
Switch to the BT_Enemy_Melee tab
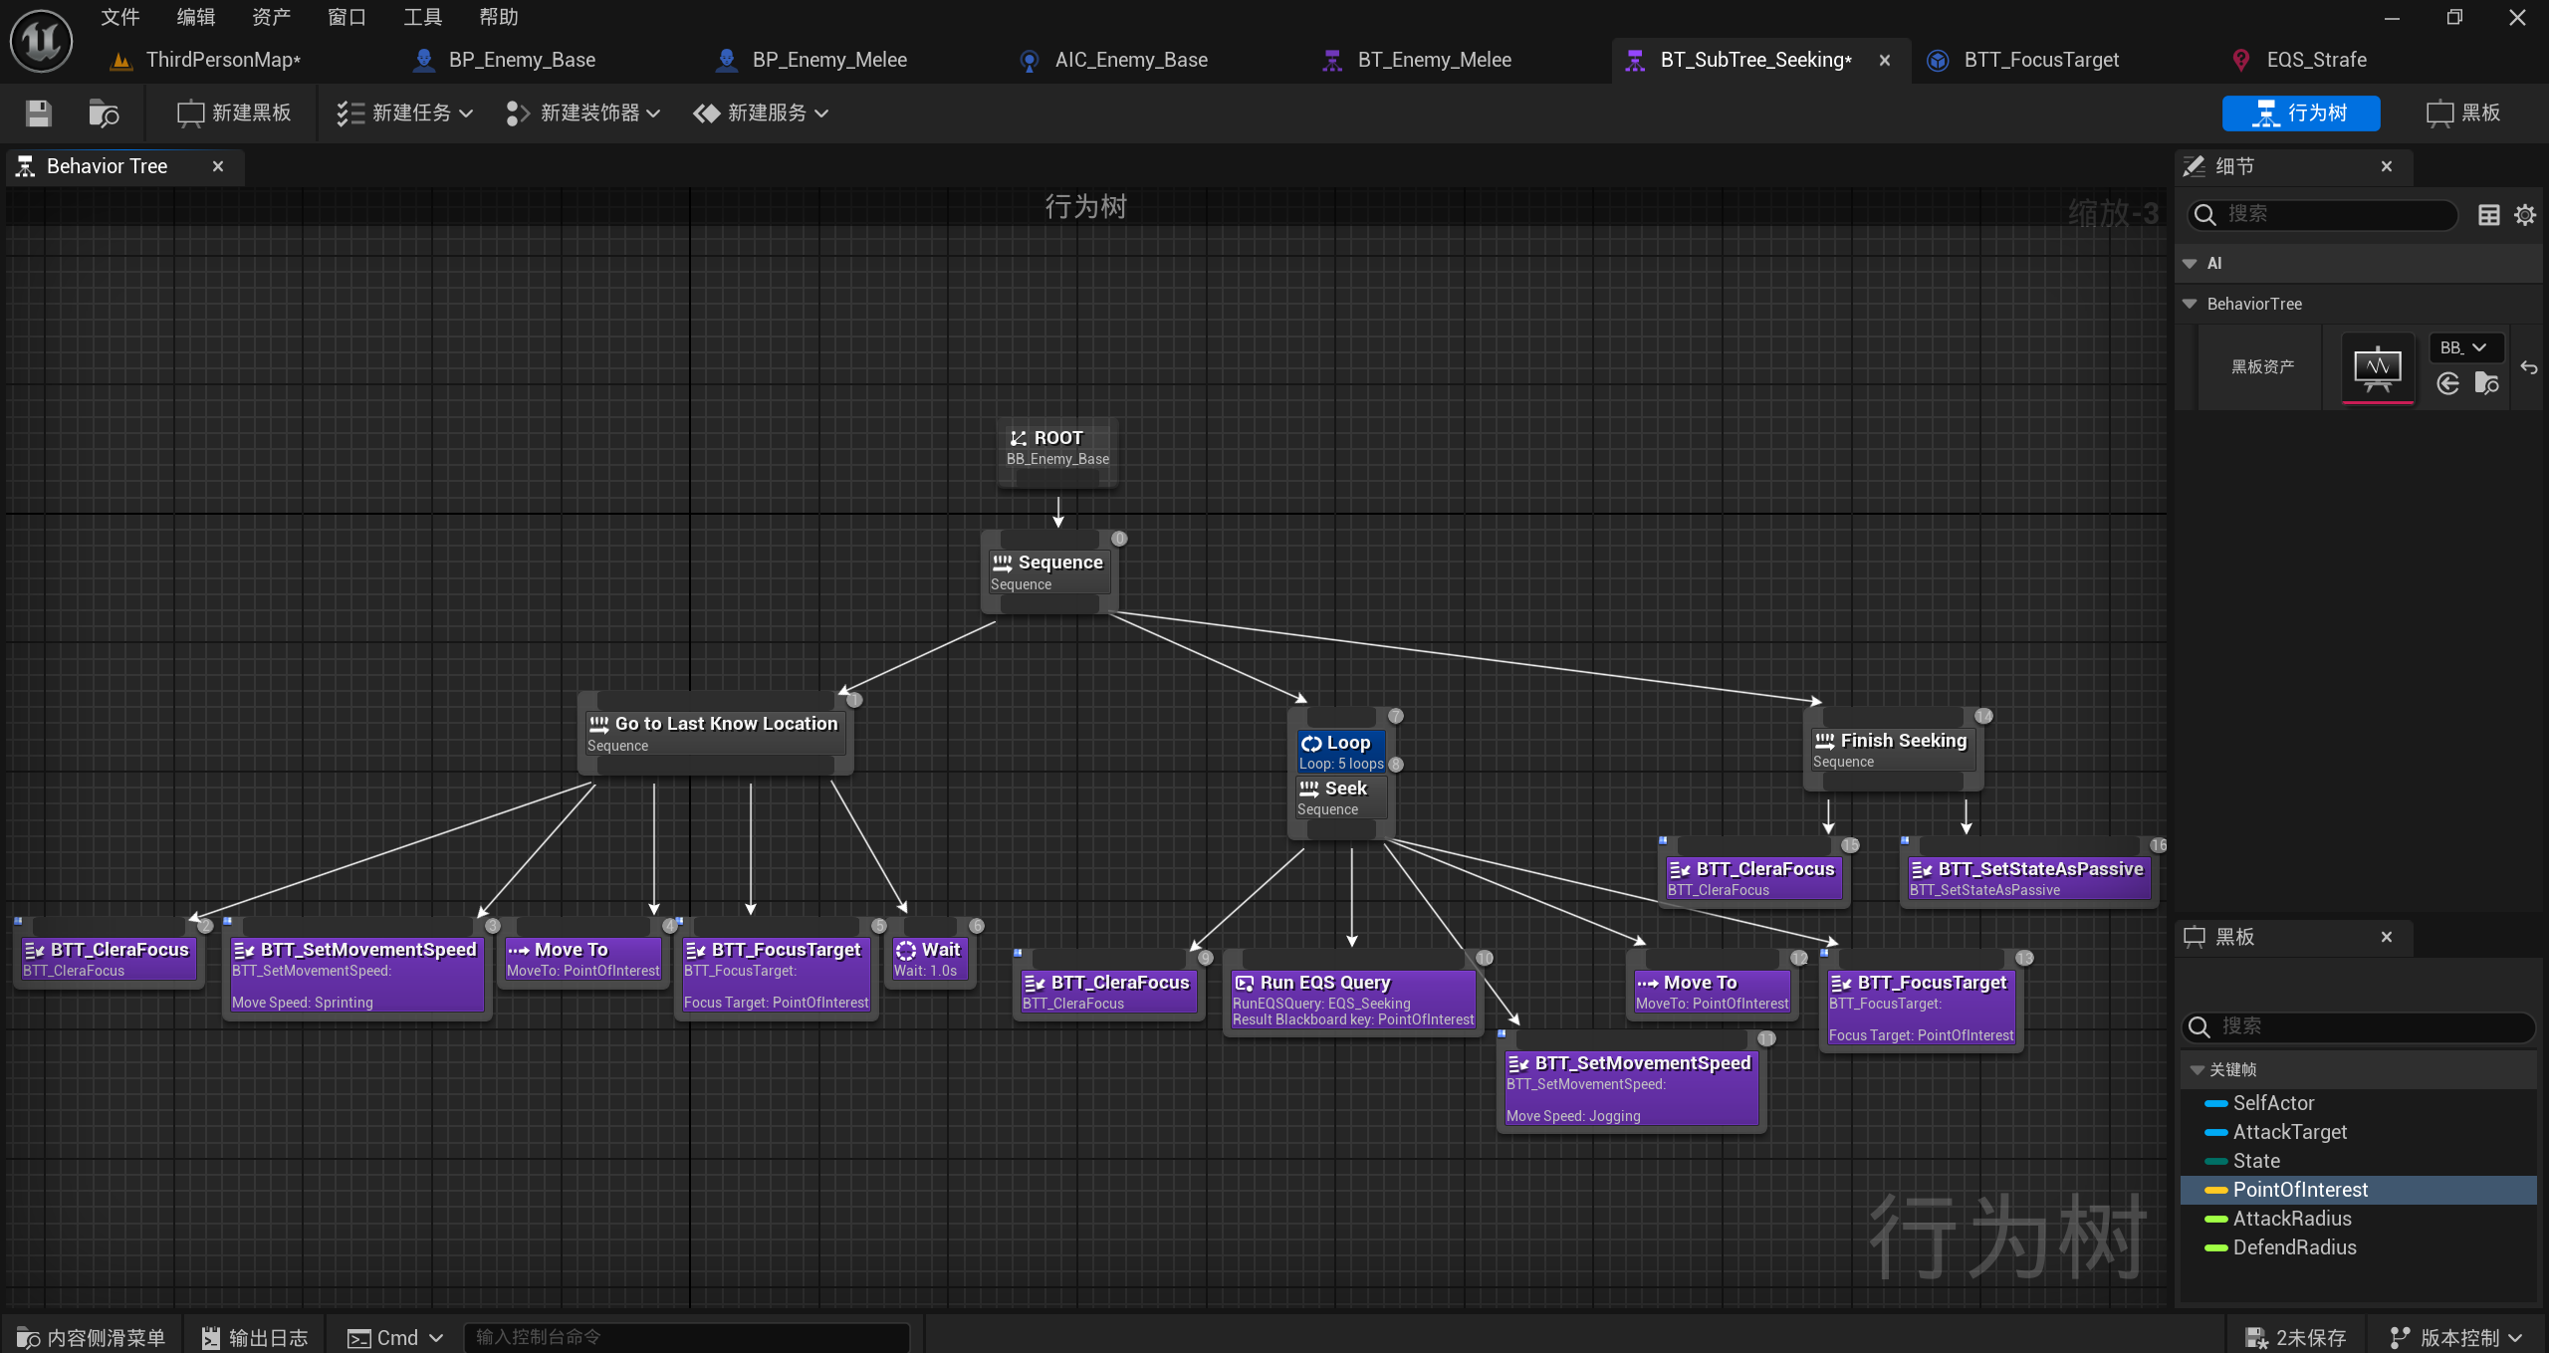[x=1434, y=60]
